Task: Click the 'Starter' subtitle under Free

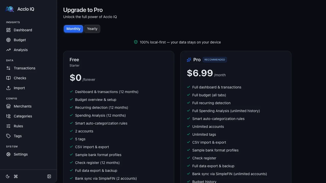Action: pyautogui.click(x=74, y=66)
